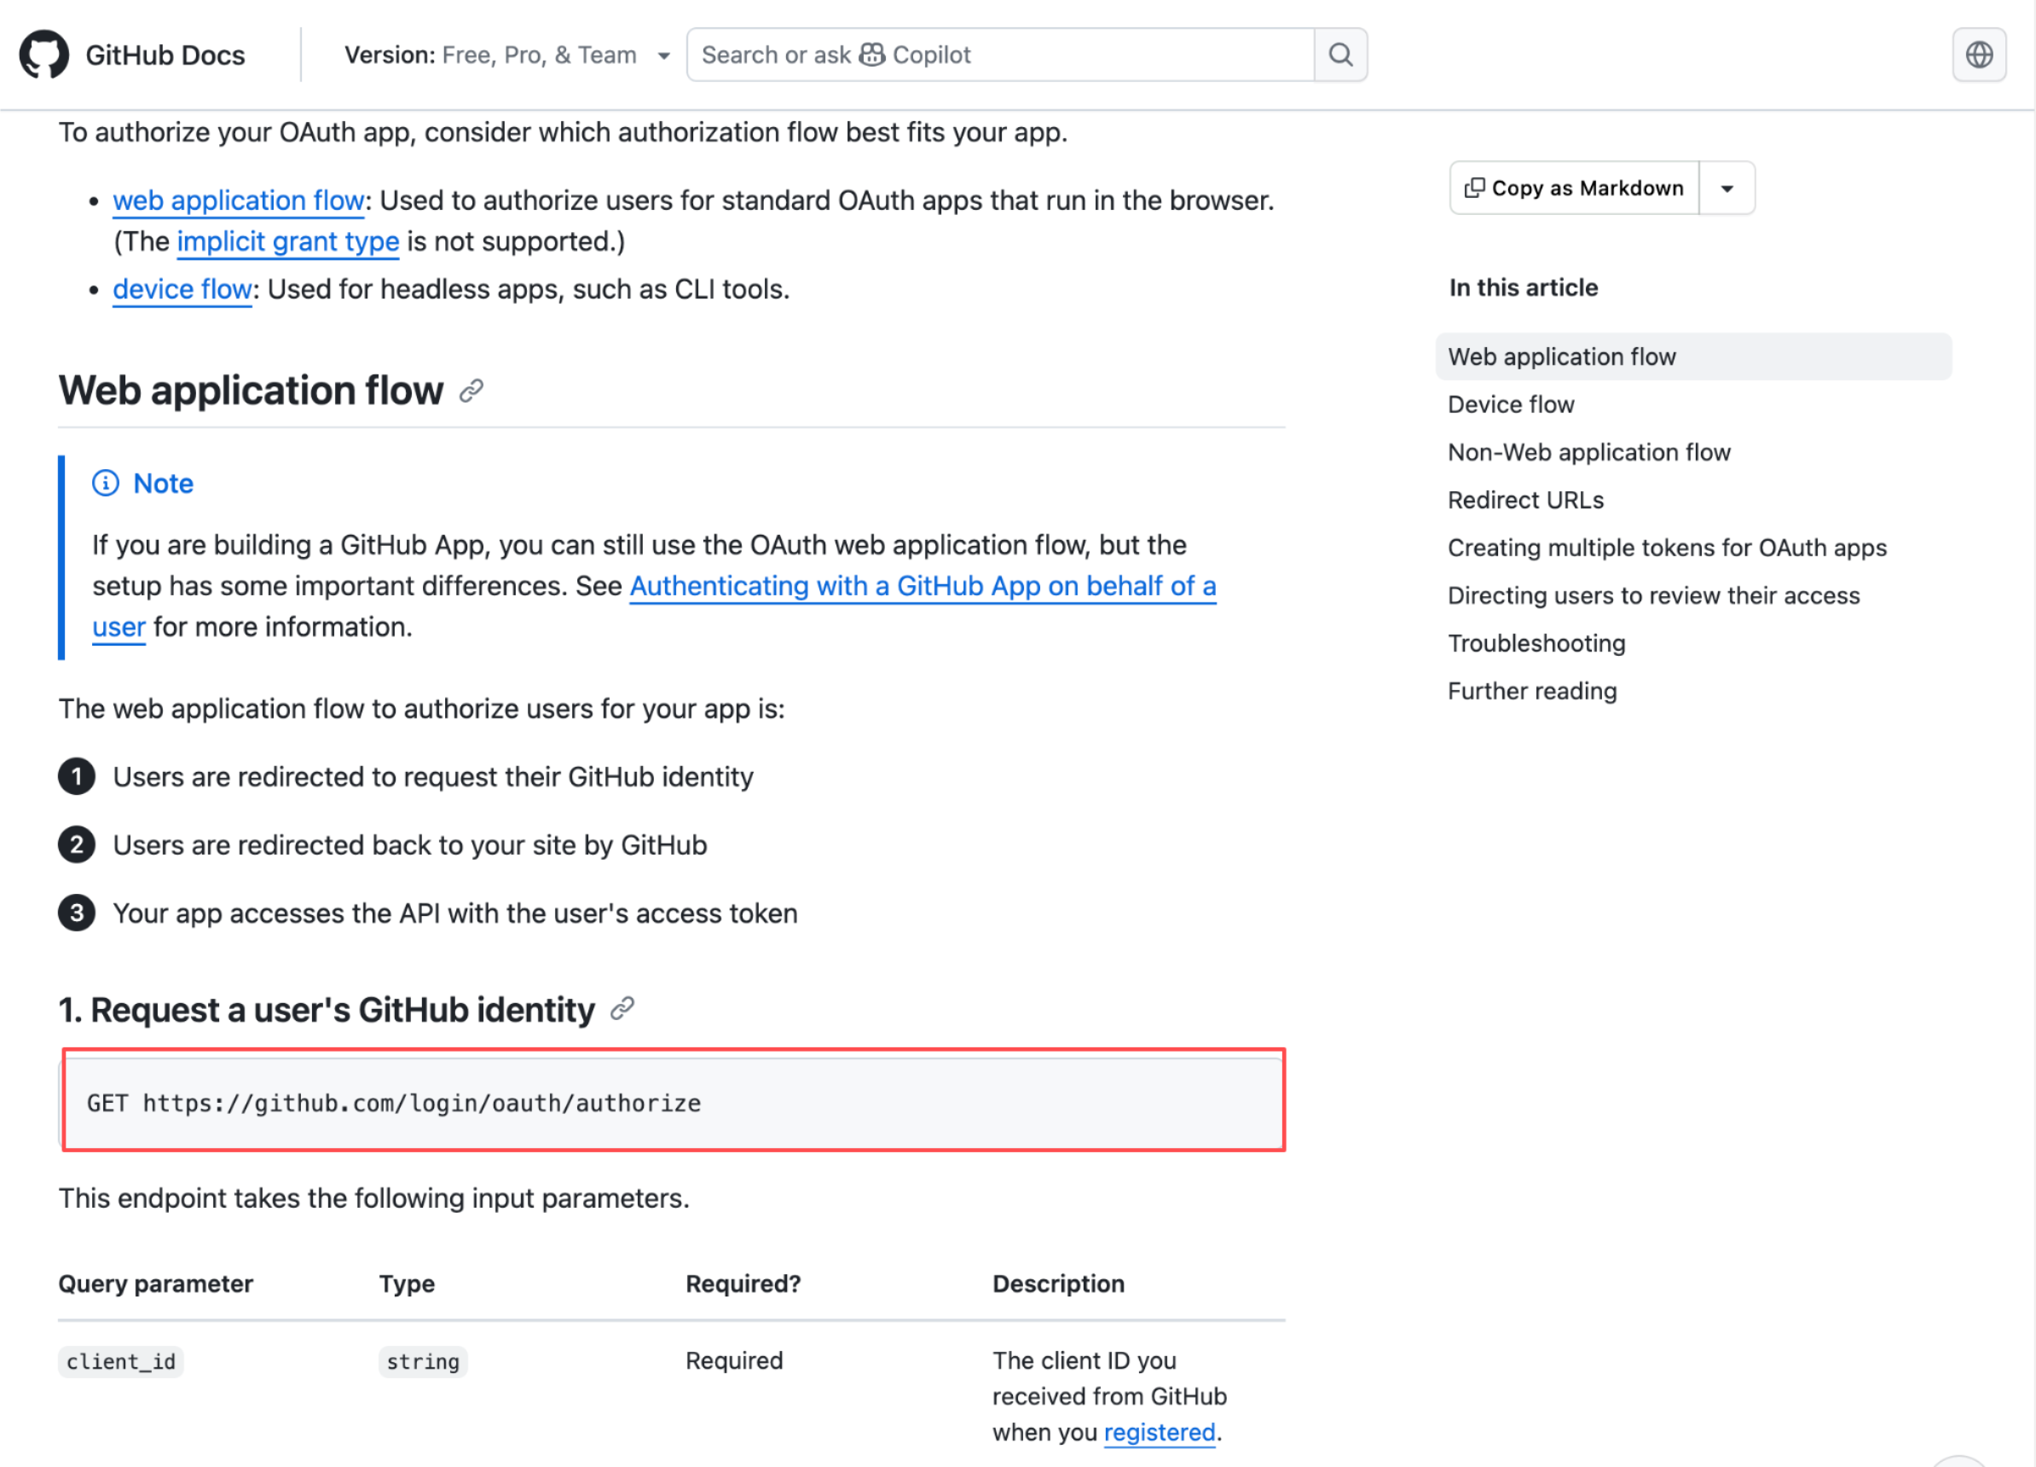Screen dimensions: 2036x1467
Task: Click the Type column header
Action: click(x=407, y=1284)
